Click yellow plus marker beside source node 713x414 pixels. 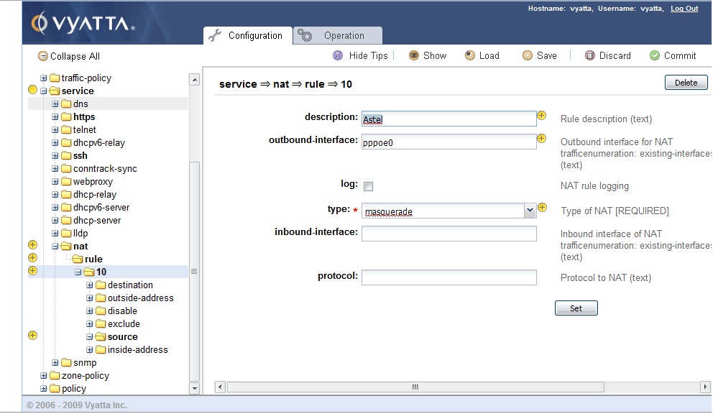[x=33, y=335]
